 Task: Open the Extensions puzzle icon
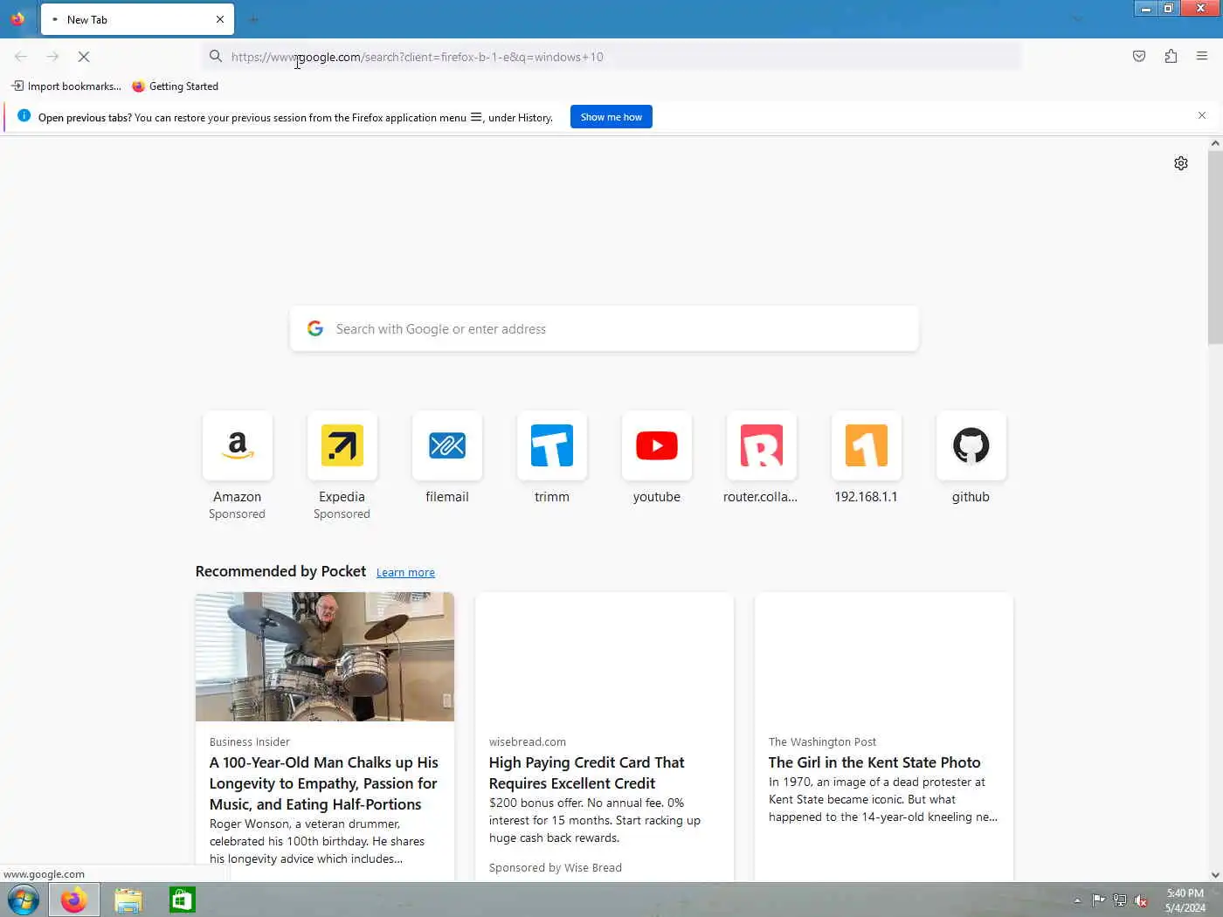pyautogui.click(x=1171, y=57)
